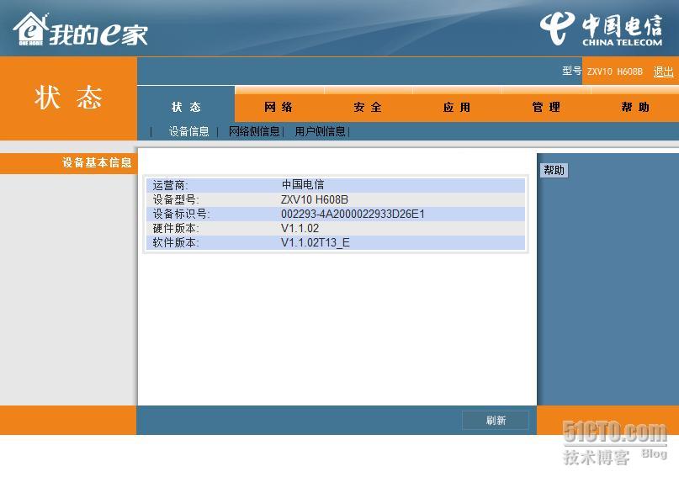The height and width of the screenshot is (477, 679).
Task: Click the 帮助 button in right panel
Action: [x=554, y=170]
